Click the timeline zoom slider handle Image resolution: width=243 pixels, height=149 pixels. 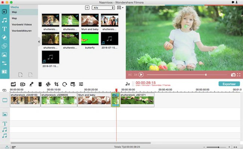[x=219, y=147]
